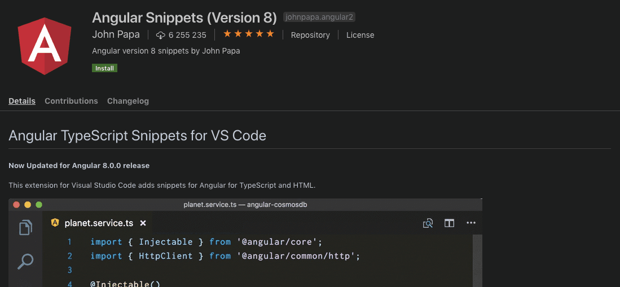Click the johnpapa.angular2 identifier badge
This screenshot has width=620, height=287.
pyautogui.click(x=319, y=17)
